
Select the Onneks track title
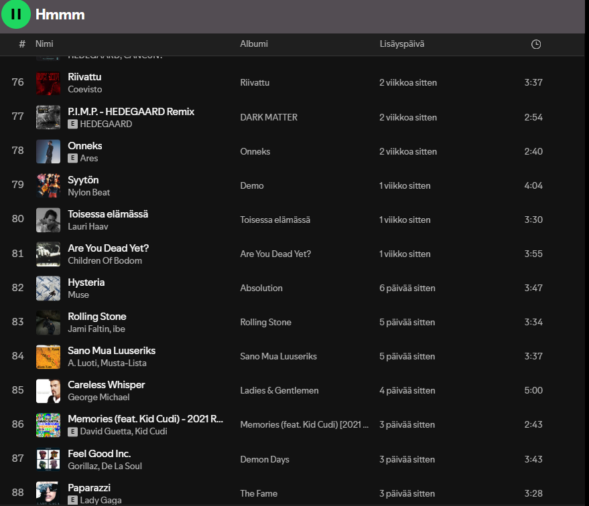[x=85, y=145]
